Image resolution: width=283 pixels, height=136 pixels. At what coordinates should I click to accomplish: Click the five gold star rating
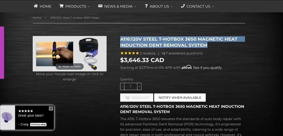click(x=130, y=53)
